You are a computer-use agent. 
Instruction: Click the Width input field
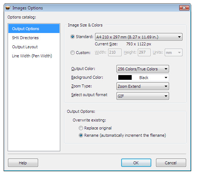coord(115,52)
